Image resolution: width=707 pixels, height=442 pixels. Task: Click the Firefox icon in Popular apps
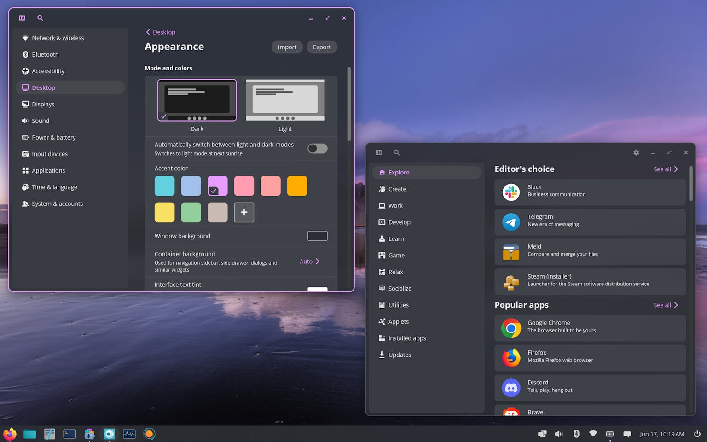tap(511, 358)
